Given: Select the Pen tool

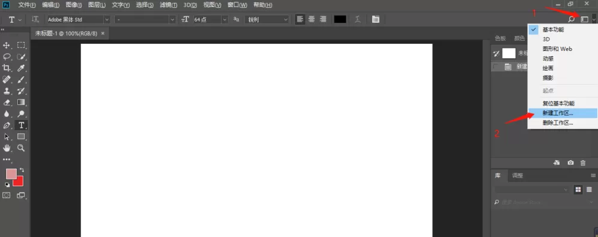Looking at the screenshot, I should [x=7, y=125].
